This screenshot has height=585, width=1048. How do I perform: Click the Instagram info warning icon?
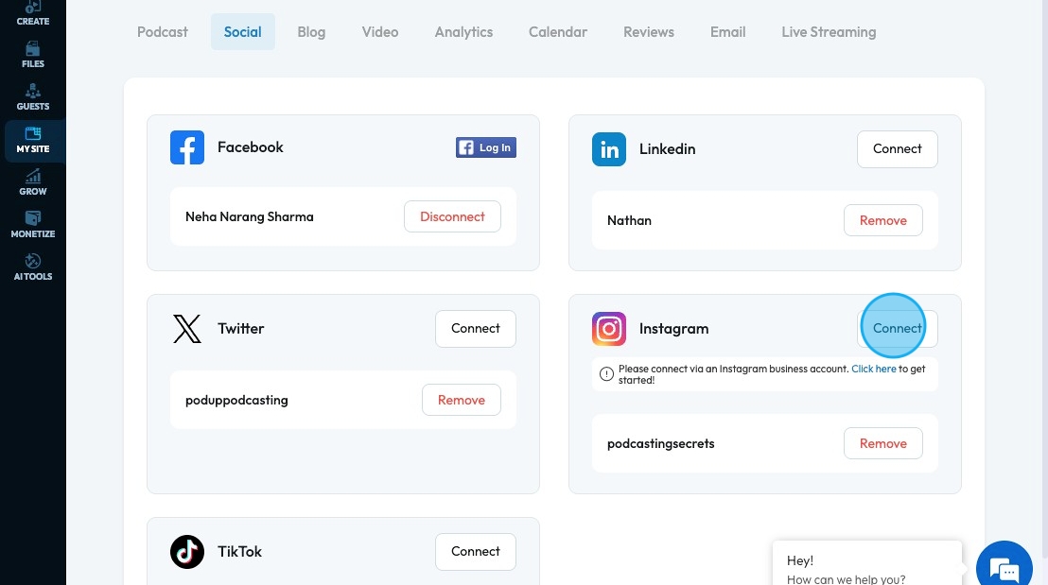pos(606,374)
